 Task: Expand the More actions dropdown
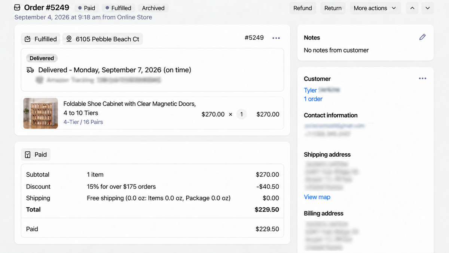[x=375, y=8]
